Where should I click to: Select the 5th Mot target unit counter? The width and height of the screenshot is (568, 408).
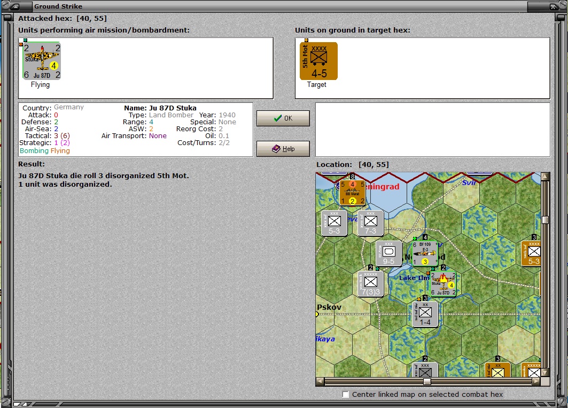(318, 61)
